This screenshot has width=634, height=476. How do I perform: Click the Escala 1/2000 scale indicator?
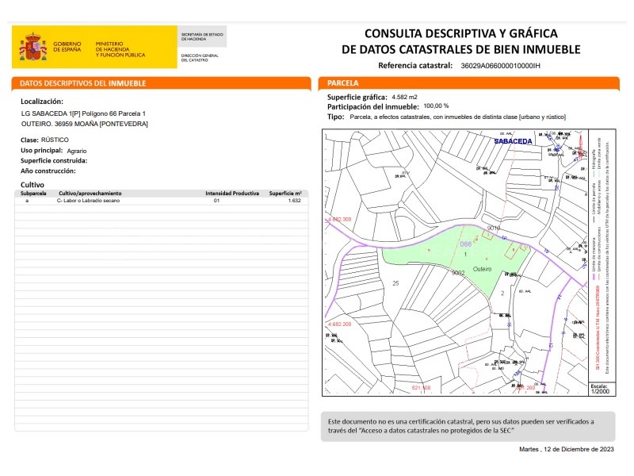coord(601,387)
